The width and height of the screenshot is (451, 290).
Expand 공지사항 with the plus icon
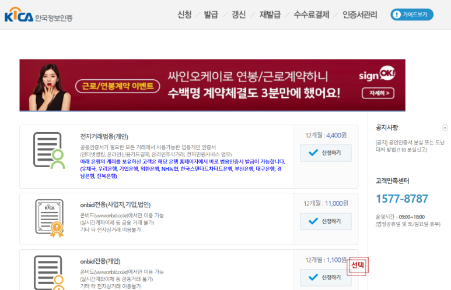pyautogui.click(x=445, y=128)
